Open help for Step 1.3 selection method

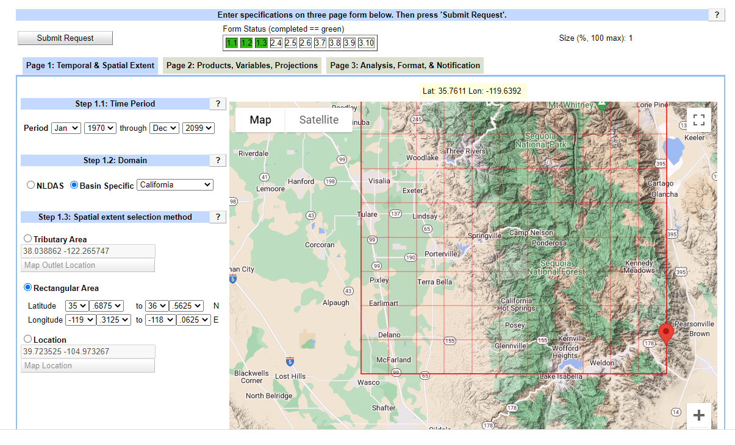point(218,217)
